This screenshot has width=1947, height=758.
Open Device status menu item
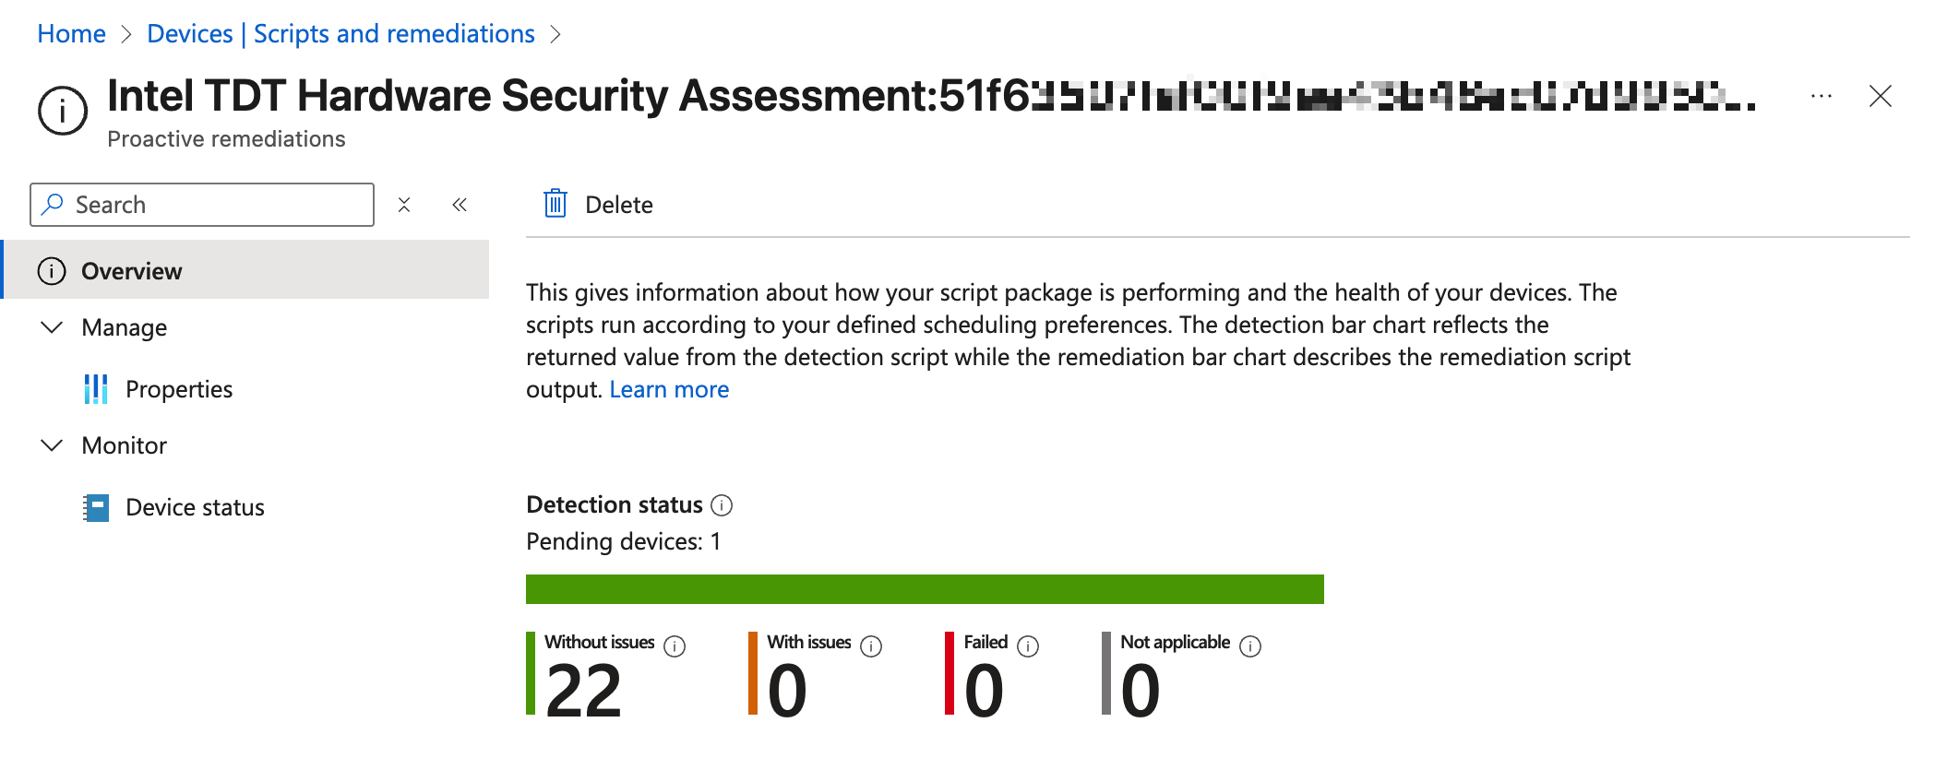click(x=195, y=507)
